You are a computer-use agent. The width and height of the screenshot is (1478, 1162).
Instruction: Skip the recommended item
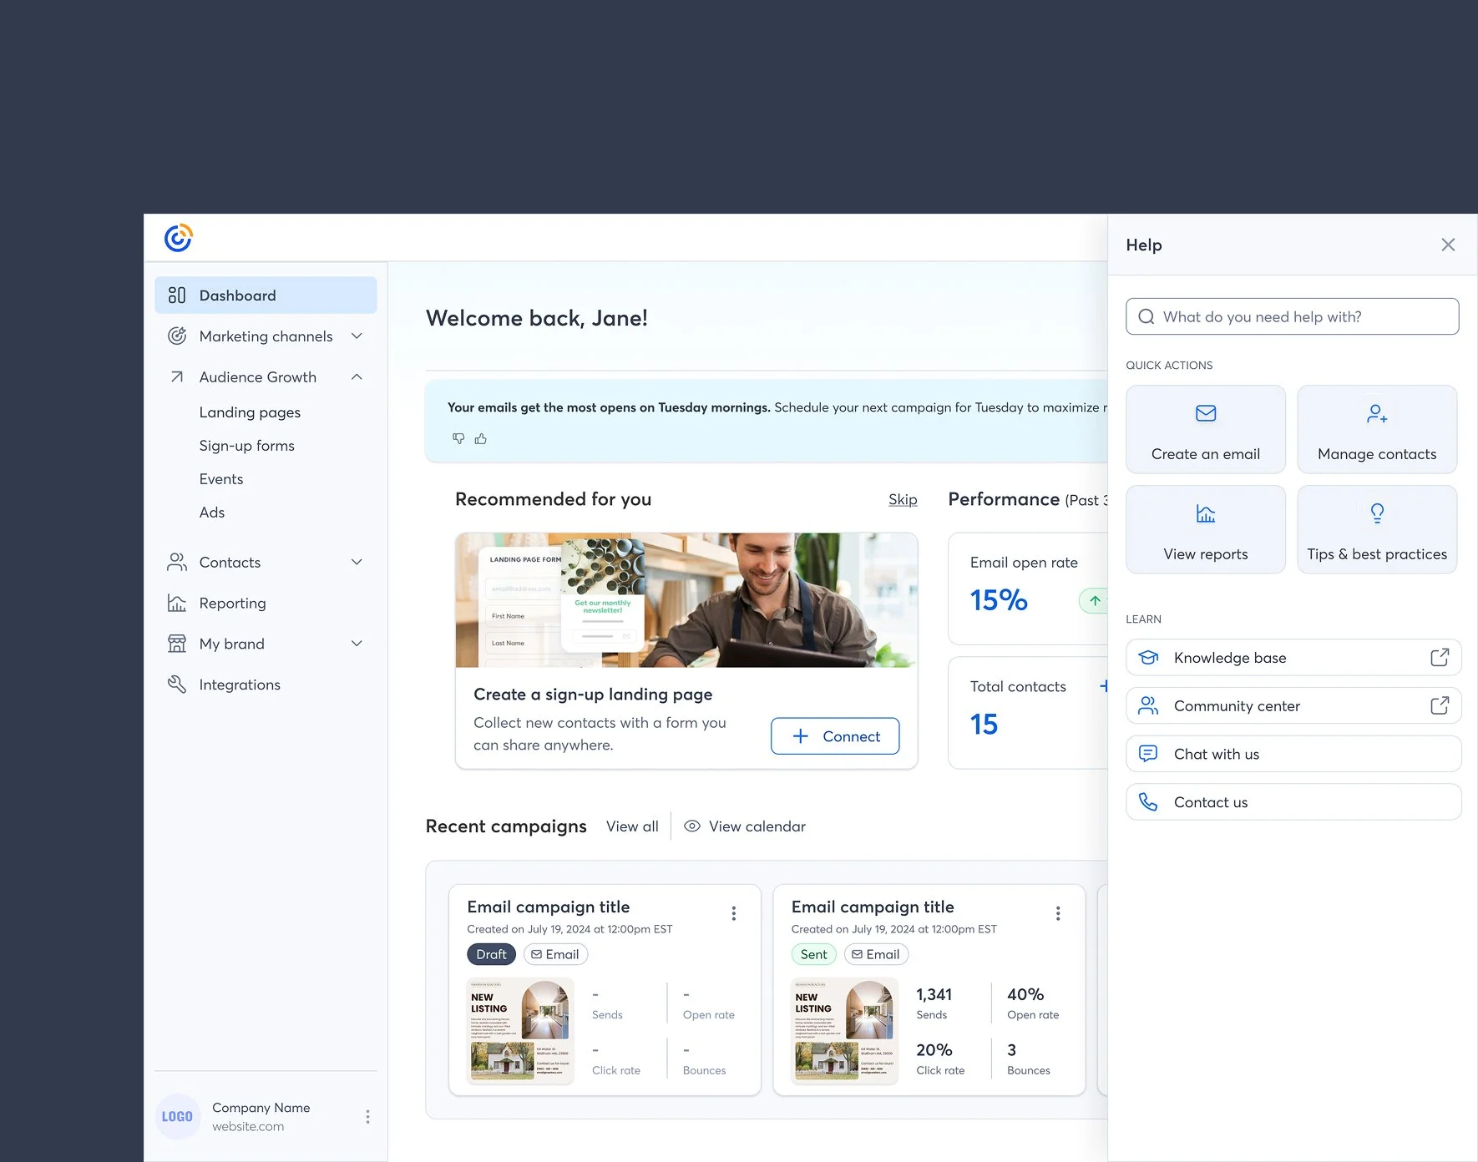click(903, 499)
